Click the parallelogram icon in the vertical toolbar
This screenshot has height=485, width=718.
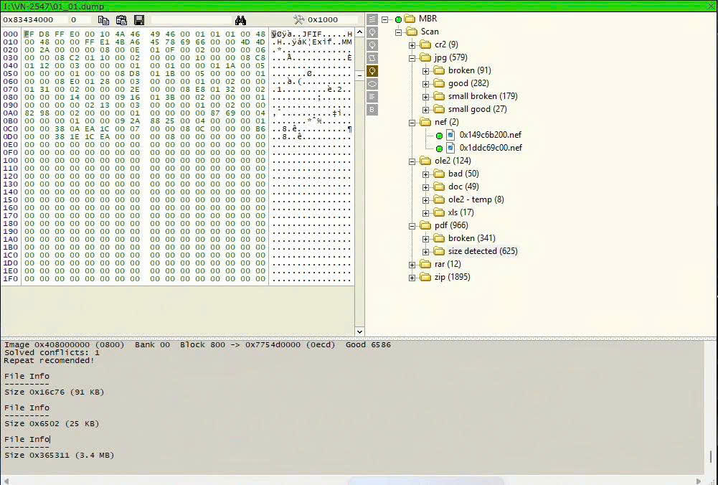[372, 57]
